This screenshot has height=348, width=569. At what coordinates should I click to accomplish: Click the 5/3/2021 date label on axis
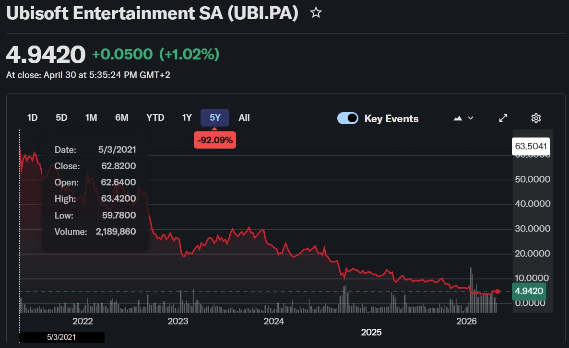tap(61, 337)
